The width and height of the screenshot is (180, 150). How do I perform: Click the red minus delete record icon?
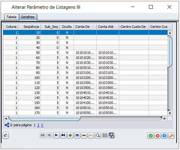pos(84,135)
